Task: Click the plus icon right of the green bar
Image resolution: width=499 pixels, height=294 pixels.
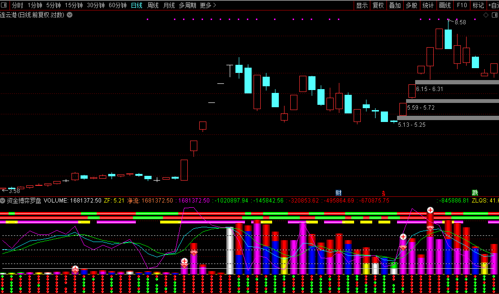Action: 403,237
